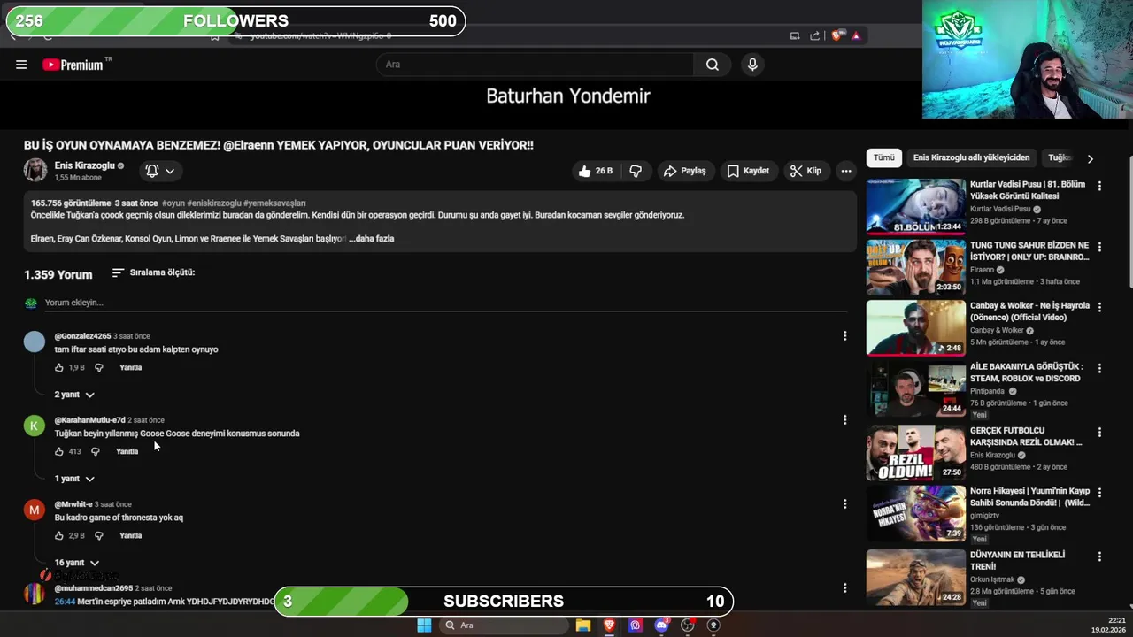Viewport: 1133px width, 637px height.
Task: Expand description with ...daha fazla
Action: tap(372, 239)
